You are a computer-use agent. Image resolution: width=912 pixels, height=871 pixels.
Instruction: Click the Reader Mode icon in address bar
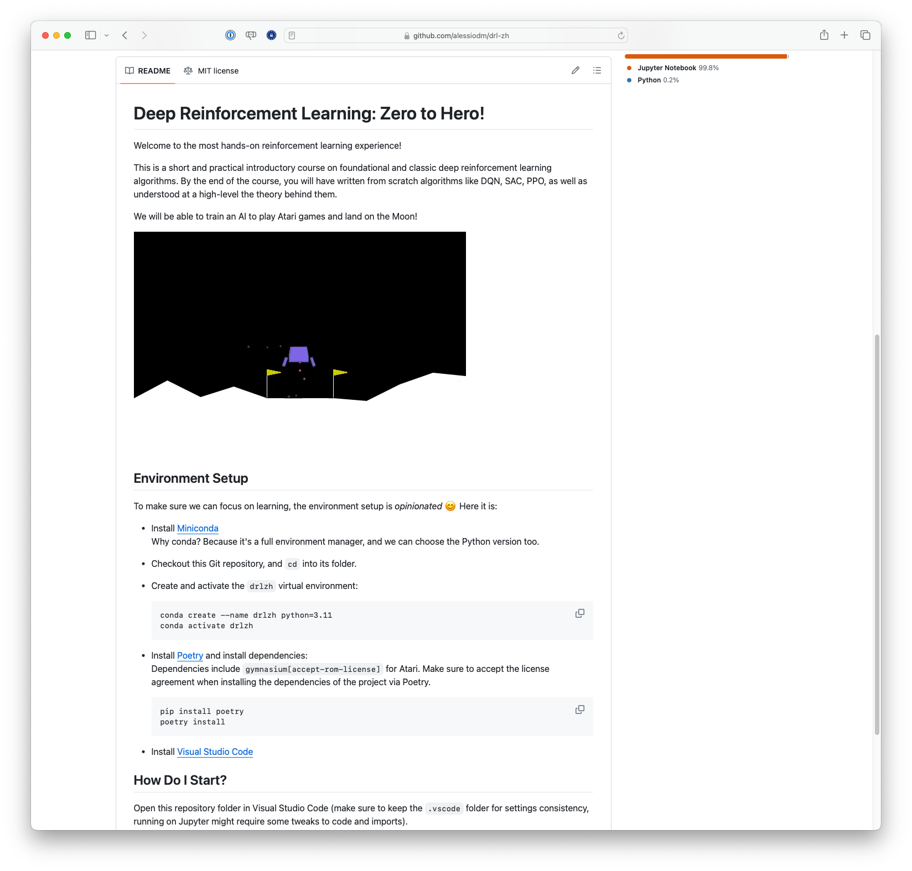coord(291,35)
